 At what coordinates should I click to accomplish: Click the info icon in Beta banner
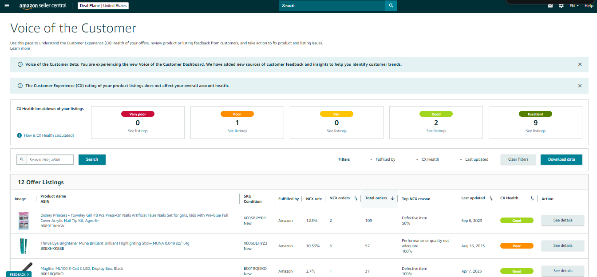[20, 64]
